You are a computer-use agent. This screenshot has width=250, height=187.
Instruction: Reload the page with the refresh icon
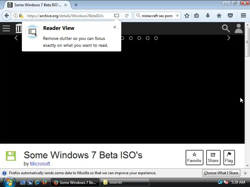(x=127, y=16)
